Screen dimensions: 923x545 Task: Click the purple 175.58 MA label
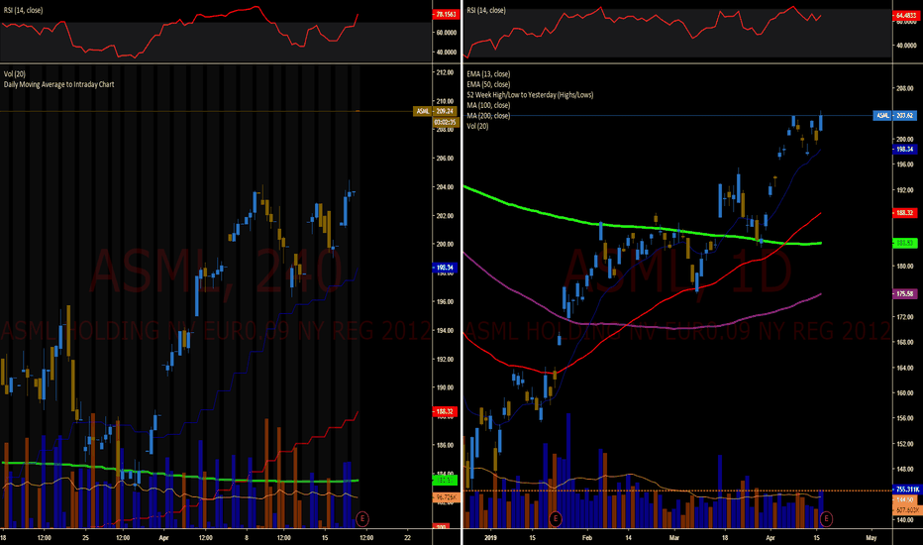tap(905, 293)
